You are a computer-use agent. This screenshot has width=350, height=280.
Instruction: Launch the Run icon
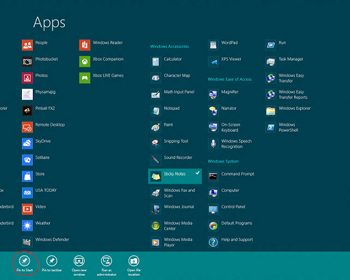click(x=270, y=45)
